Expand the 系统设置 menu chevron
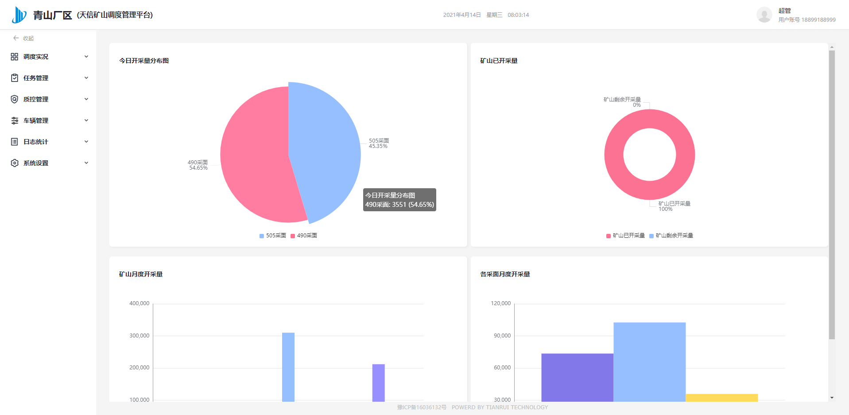849x415 pixels. coord(86,163)
